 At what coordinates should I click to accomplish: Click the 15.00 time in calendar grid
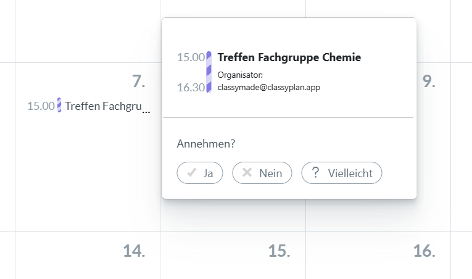tap(41, 106)
